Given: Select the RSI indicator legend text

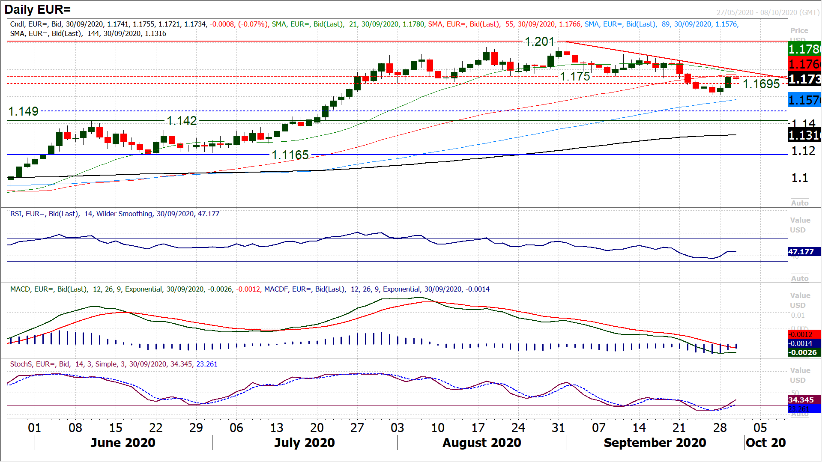Looking at the screenshot, I should [x=115, y=214].
